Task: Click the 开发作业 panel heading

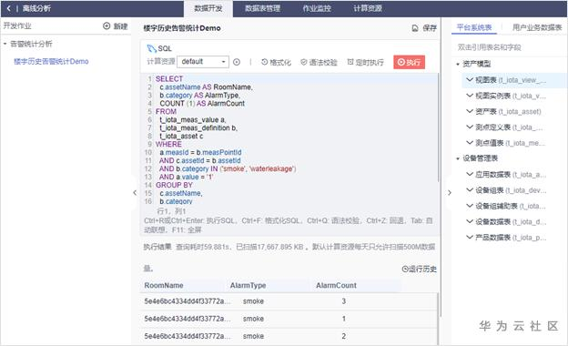Action: click(x=17, y=25)
